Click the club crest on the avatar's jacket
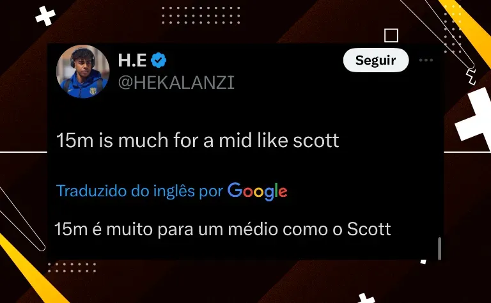 click(93, 91)
